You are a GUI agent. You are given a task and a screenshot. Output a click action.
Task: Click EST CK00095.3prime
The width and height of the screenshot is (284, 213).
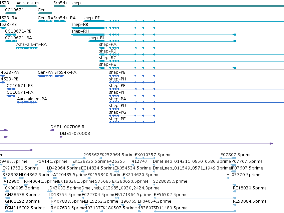(22, 188)
